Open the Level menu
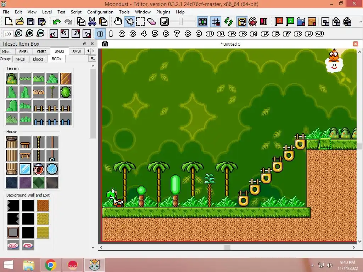Screen dimensions: 363x272 click(x=47, y=12)
